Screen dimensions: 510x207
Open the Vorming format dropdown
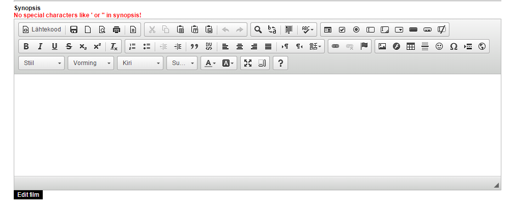pos(91,63)
